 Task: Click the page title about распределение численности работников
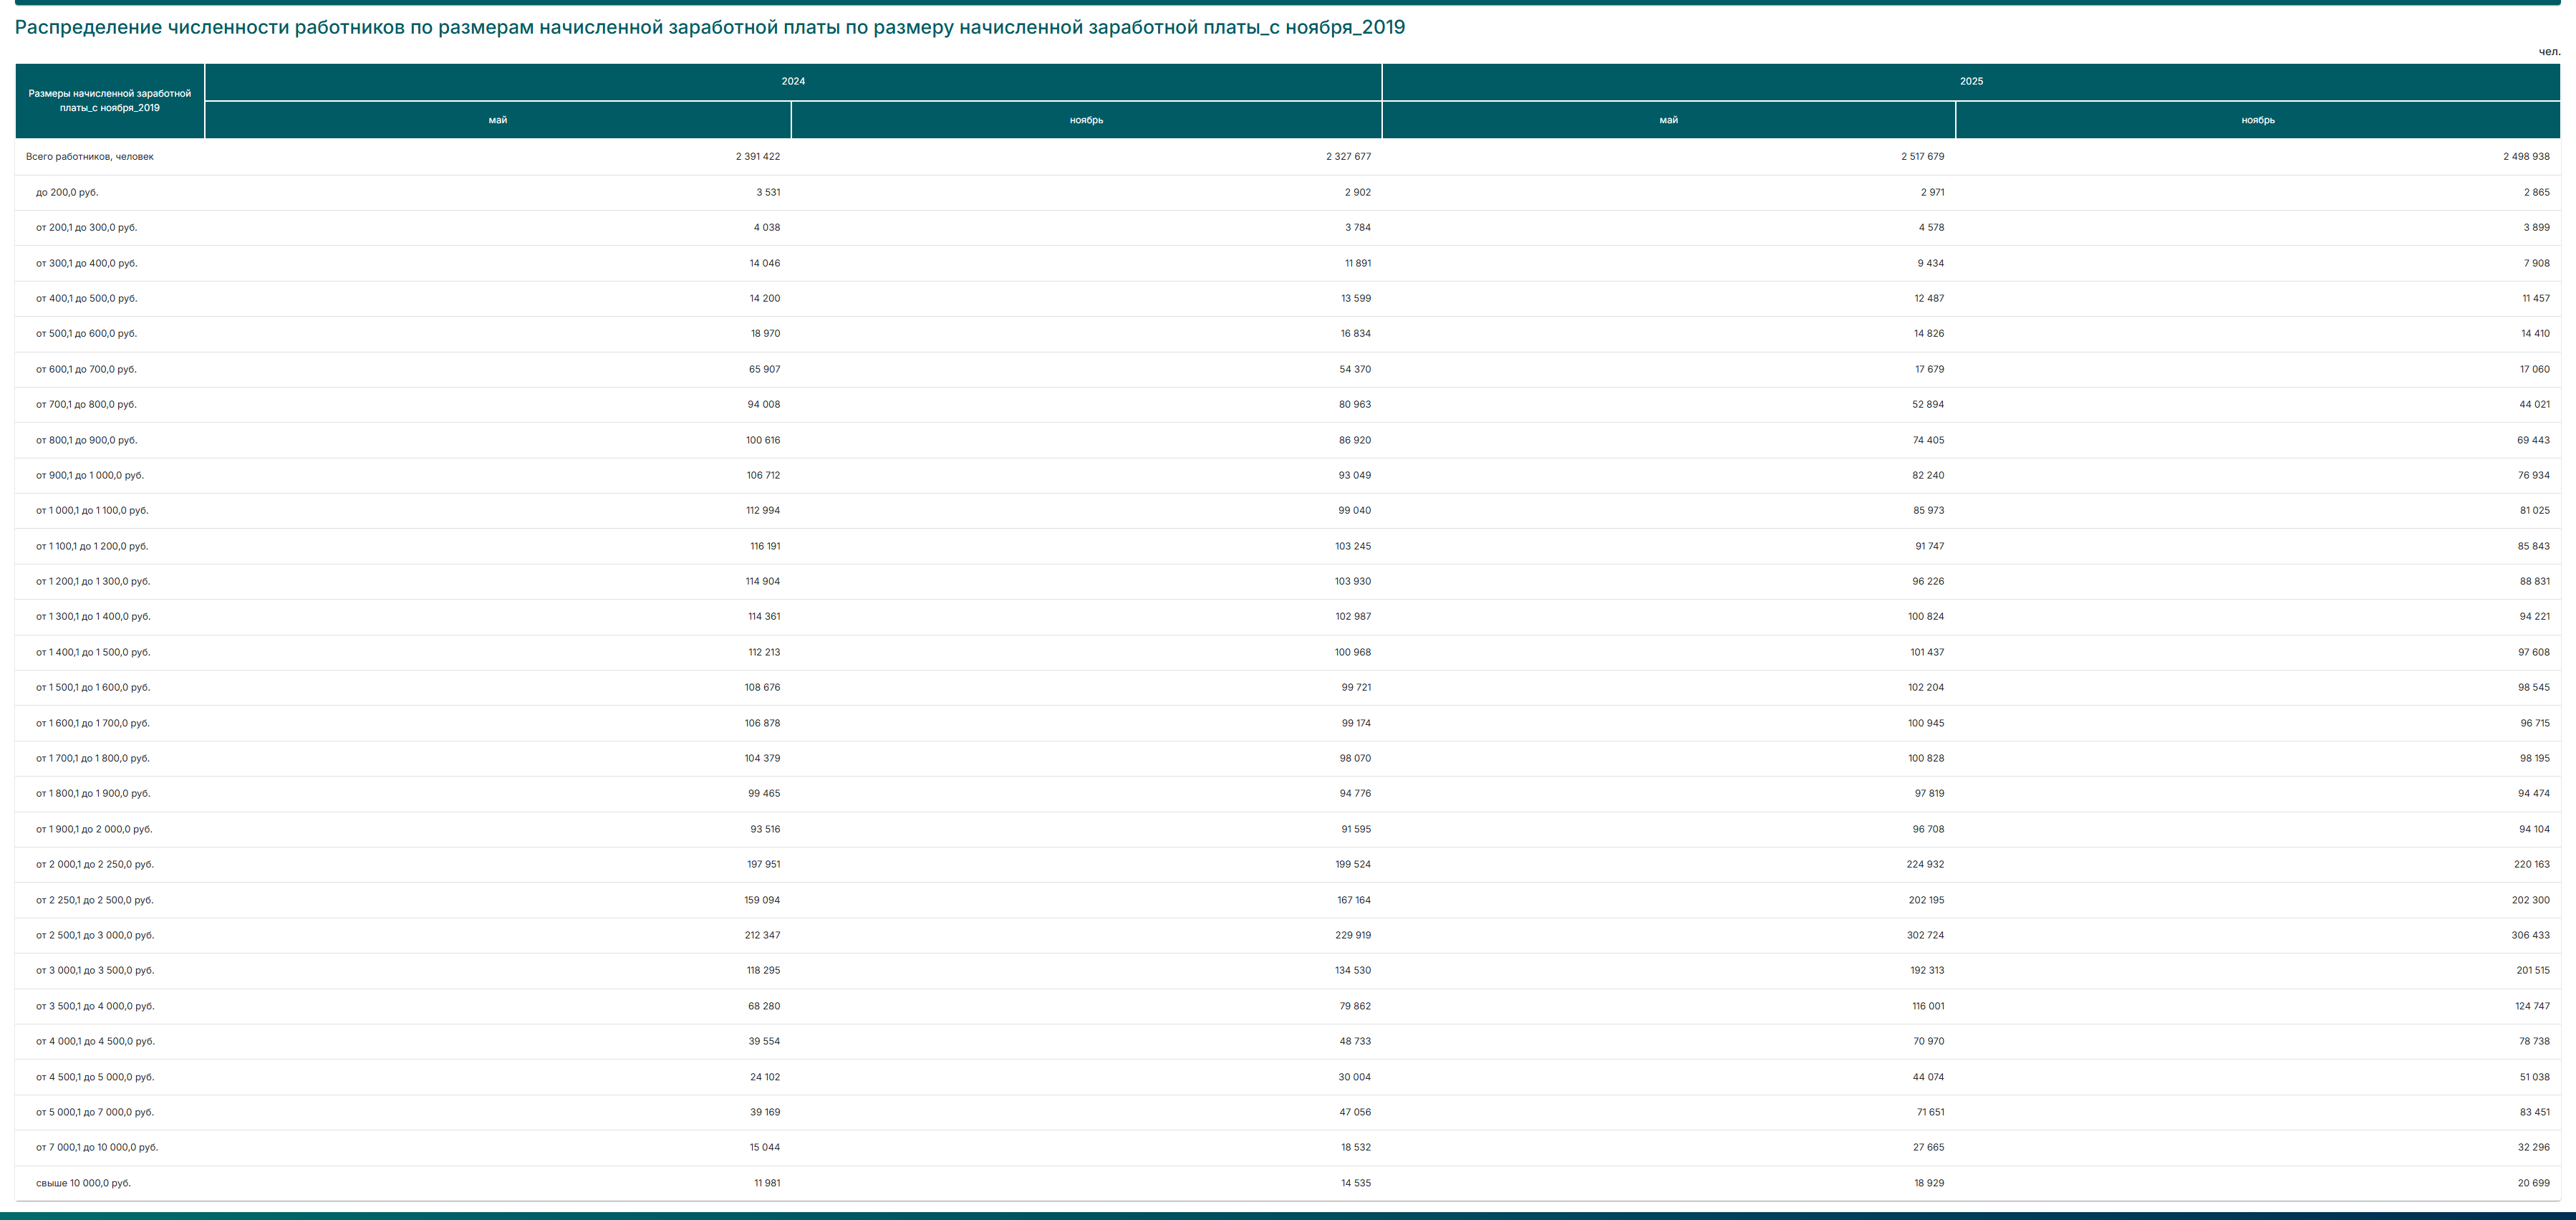click(x=710, y=27)
